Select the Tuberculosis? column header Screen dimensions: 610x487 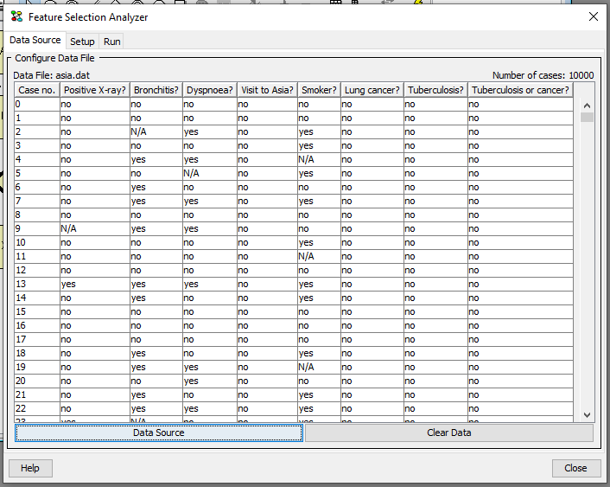tap(435, 90)
